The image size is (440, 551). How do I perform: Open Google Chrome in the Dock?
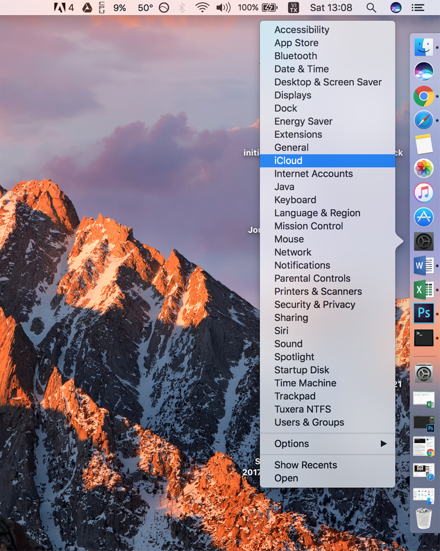[x=423, y=96]
